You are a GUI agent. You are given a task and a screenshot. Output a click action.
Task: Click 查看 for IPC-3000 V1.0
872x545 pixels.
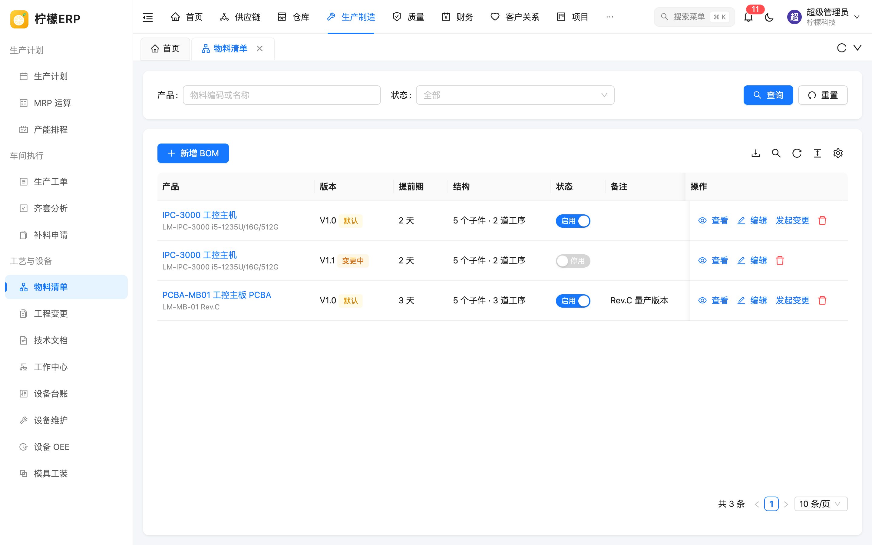coord(713,220)
